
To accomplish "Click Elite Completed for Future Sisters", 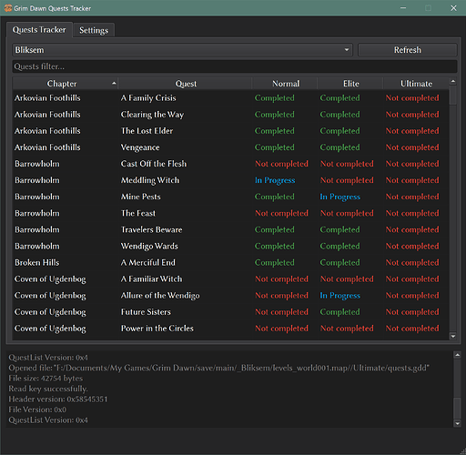I will 339,312.
